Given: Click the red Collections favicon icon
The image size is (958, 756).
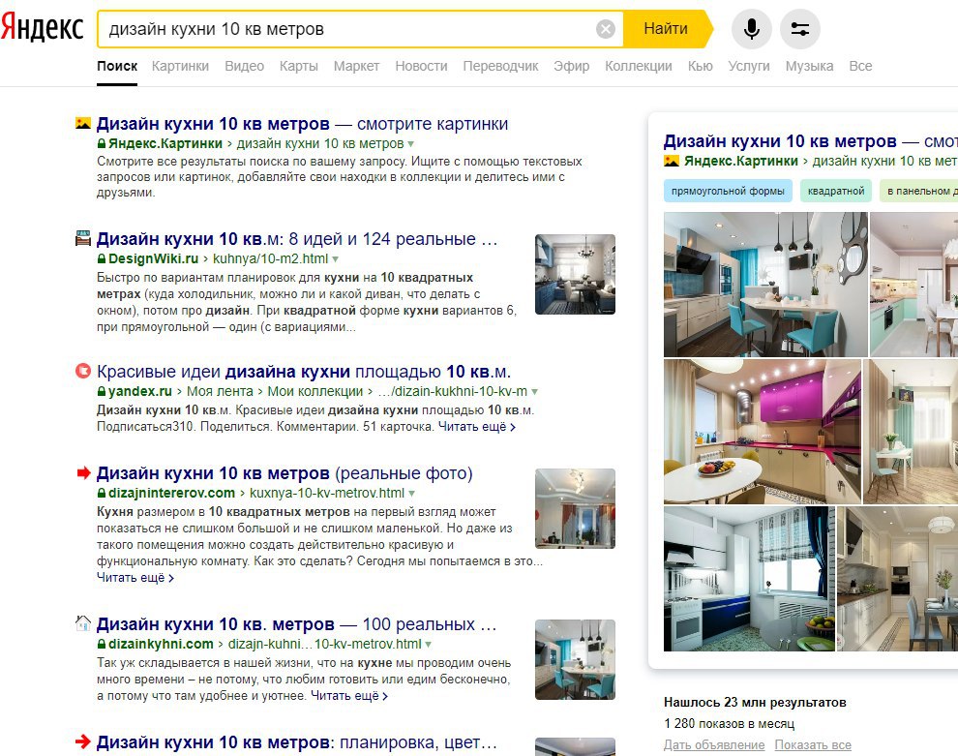Looking at the screenshot, I should (x=83, y=371).
